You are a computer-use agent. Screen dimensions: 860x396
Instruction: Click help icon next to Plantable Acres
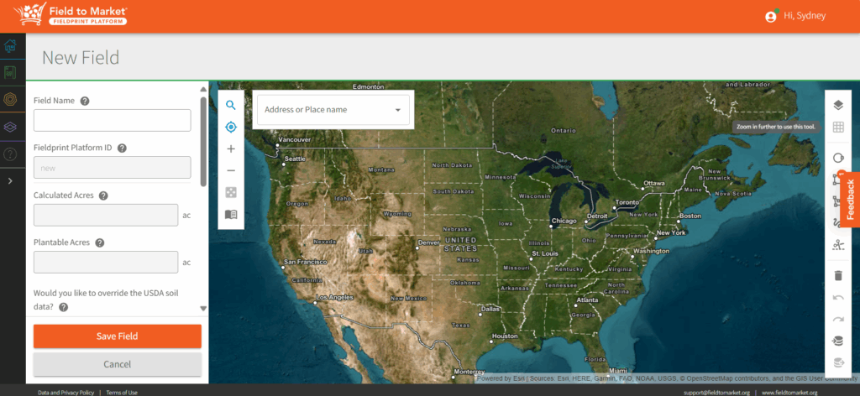coord(99,242)
